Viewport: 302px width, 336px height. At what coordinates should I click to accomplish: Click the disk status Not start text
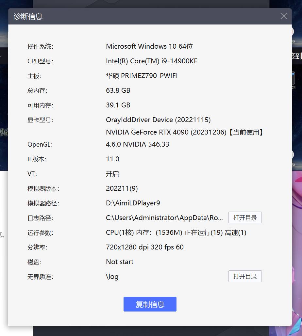(120, 262)
